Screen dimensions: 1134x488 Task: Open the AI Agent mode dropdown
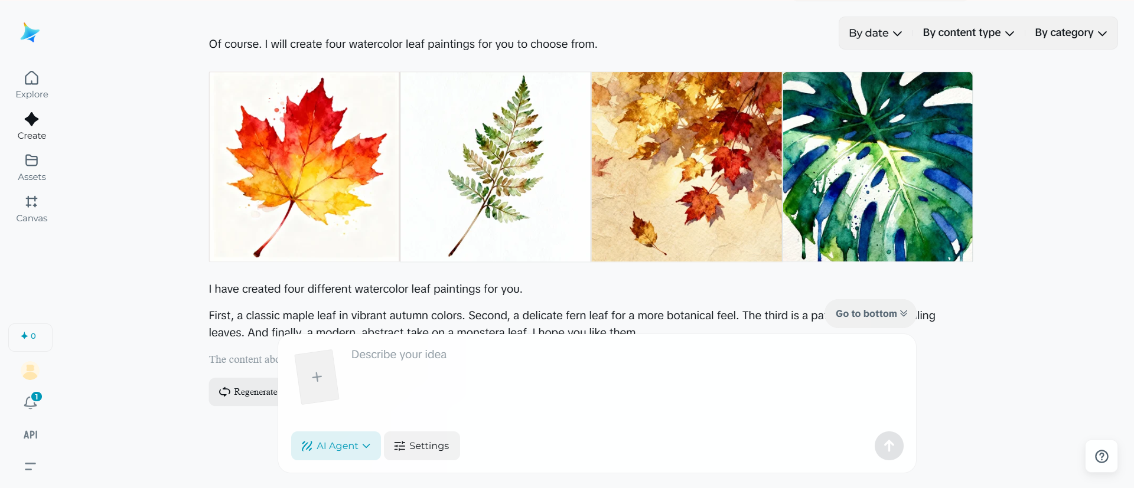coord(335,446)
